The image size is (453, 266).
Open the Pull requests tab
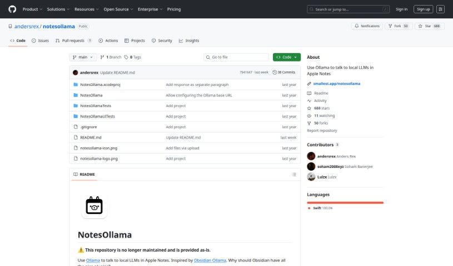[x=73, y=40]
